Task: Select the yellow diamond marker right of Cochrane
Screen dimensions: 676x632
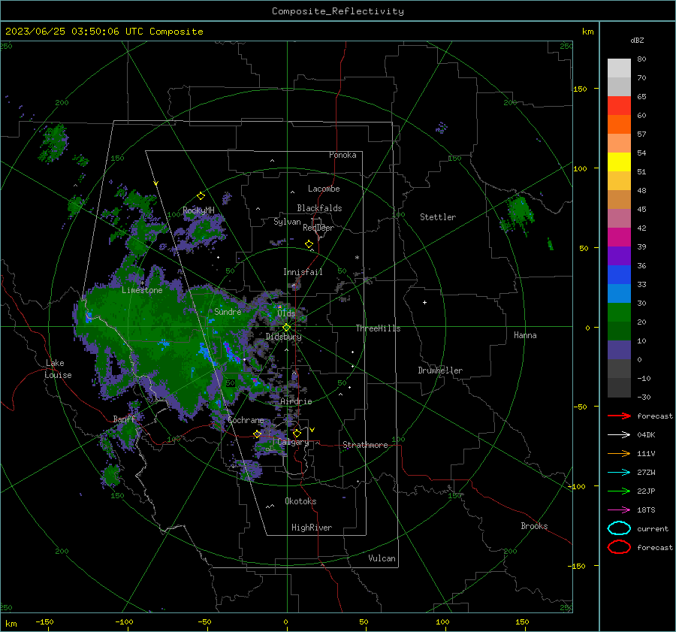Action: (x=258, y=434)
